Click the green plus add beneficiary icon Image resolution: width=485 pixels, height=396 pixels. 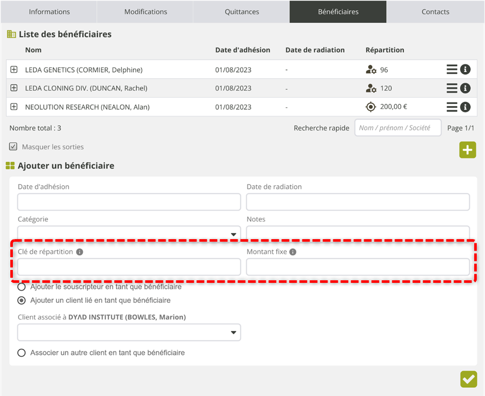coord(468,150)
